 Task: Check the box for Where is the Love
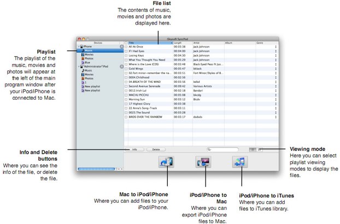[126, 64]
